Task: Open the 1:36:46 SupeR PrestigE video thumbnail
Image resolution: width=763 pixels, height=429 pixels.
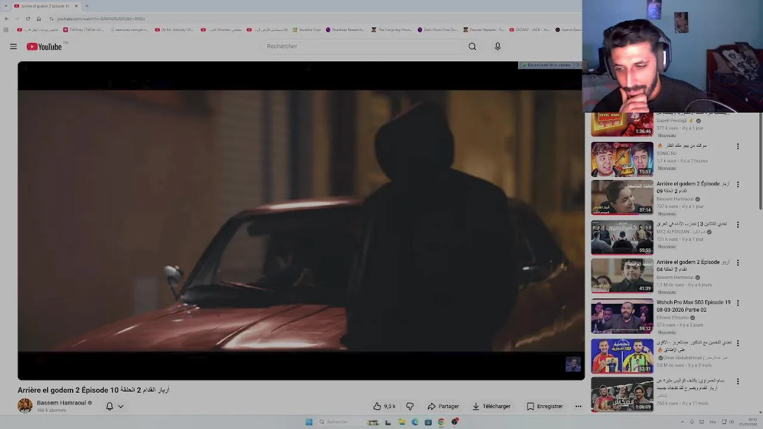Action: pos(622,124)
